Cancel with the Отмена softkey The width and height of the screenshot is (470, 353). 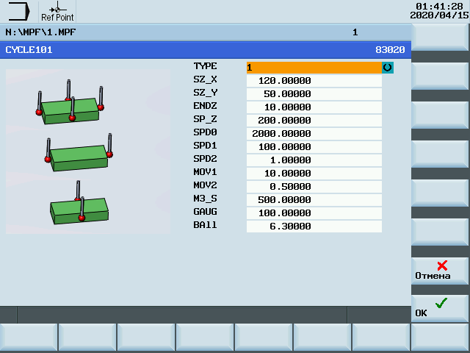pyautogui.click(x=439, y=271)
